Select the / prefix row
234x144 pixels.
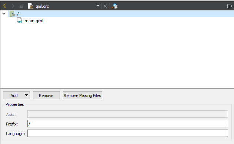(x=121, y=14)
